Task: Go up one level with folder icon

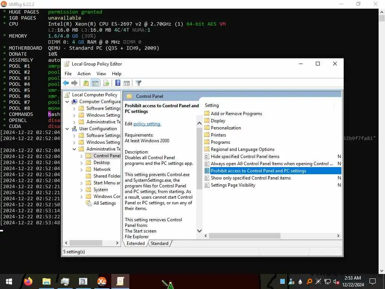Action: pos(86,83)
